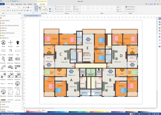Switch to the Page Layout tab
Viewport: 161px width, 115px height.
tap(19, 4)
